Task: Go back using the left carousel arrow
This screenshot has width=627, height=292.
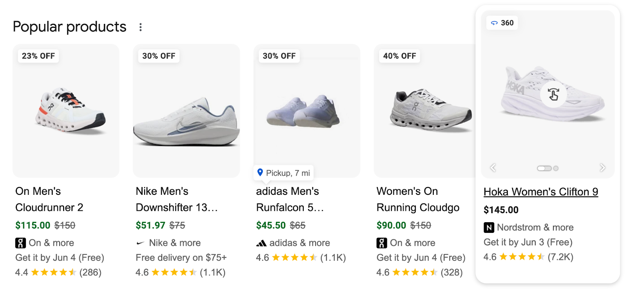Action: point(493,167)
